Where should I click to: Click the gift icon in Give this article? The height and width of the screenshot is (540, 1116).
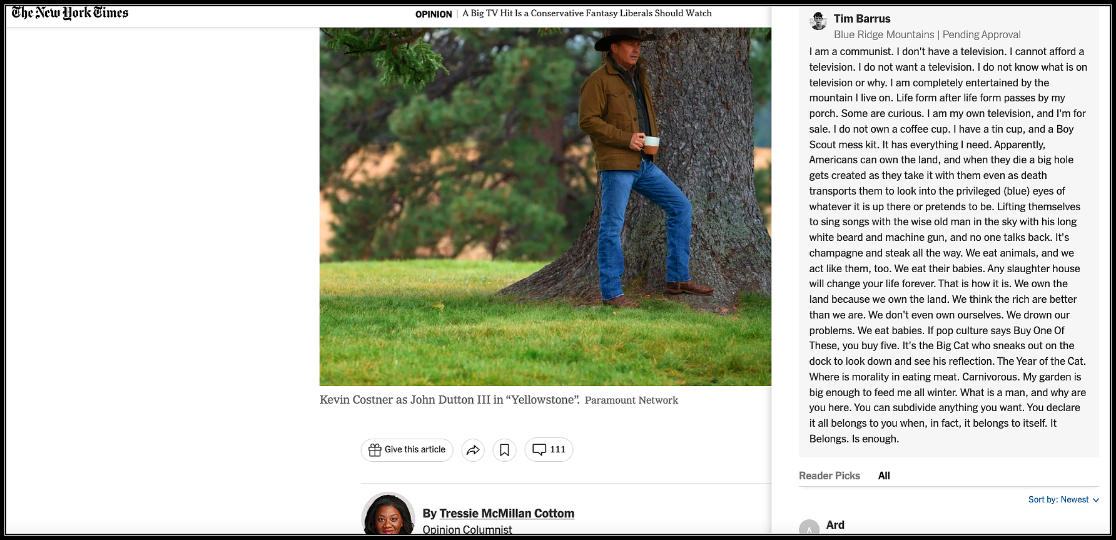(375, 450)
